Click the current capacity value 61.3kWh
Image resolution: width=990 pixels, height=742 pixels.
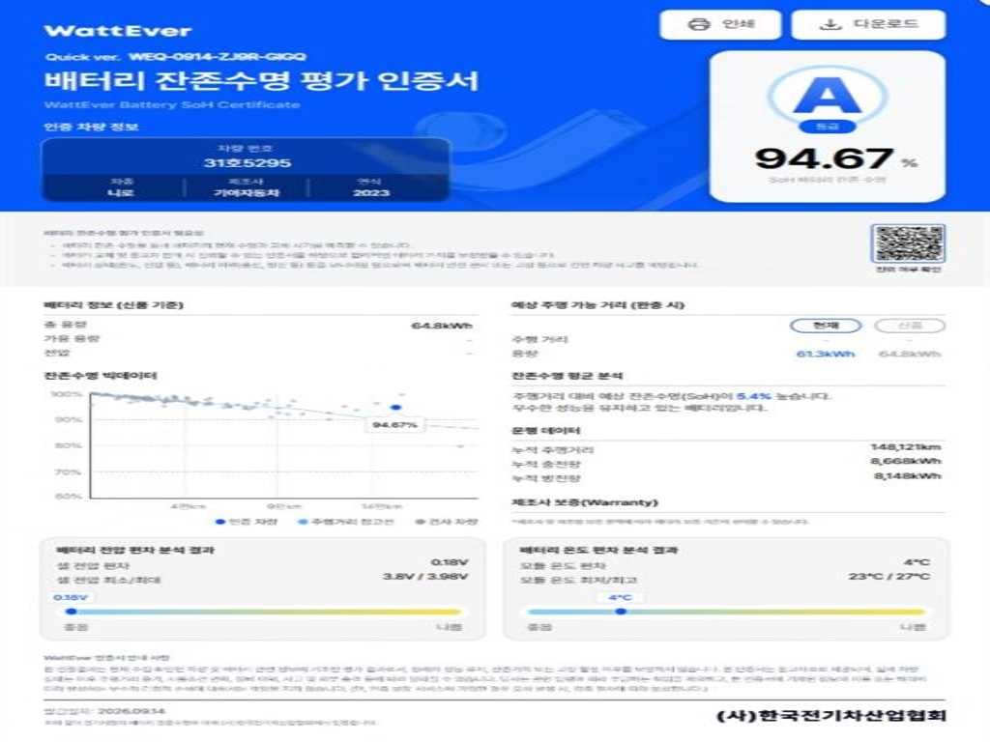826,354
